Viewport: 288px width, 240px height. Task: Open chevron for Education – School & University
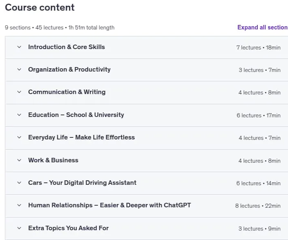click(x=19, y=115)
